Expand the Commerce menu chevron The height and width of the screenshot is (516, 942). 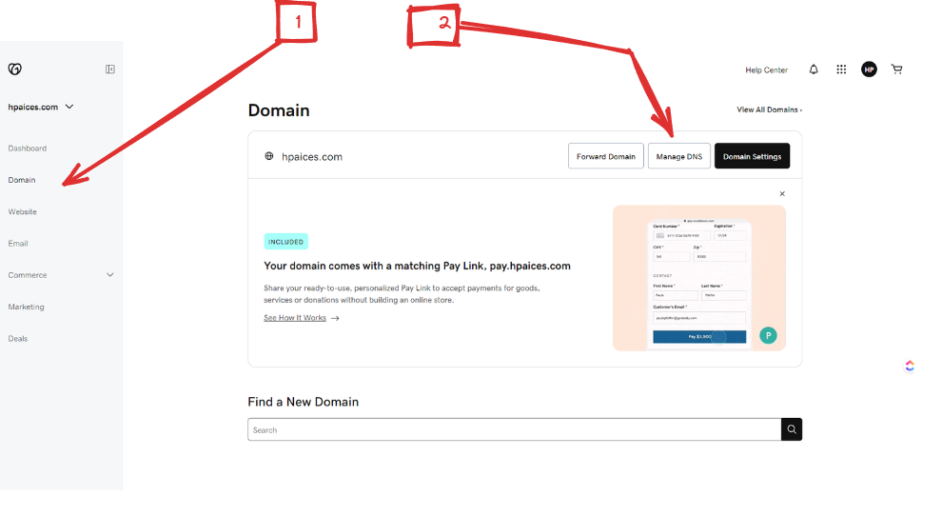[110, 275]
